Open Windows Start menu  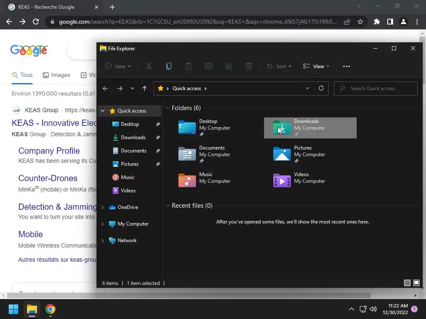(x=13, y=309)
